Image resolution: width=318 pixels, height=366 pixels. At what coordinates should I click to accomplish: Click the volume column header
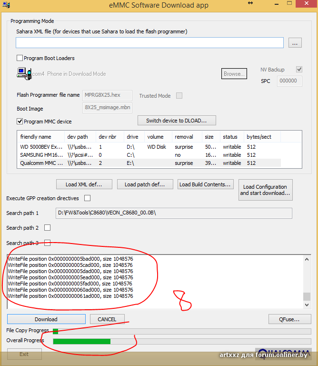point(159,137)
